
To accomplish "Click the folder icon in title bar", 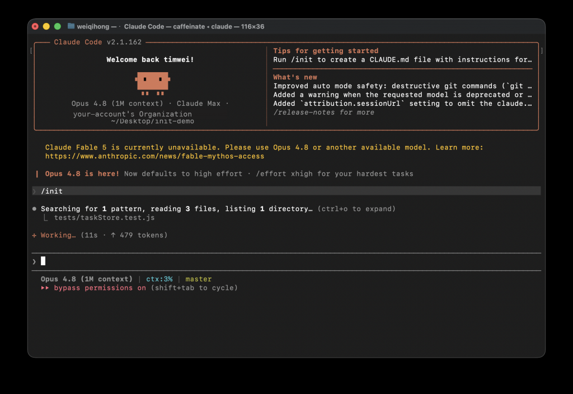I will (71, 26).
